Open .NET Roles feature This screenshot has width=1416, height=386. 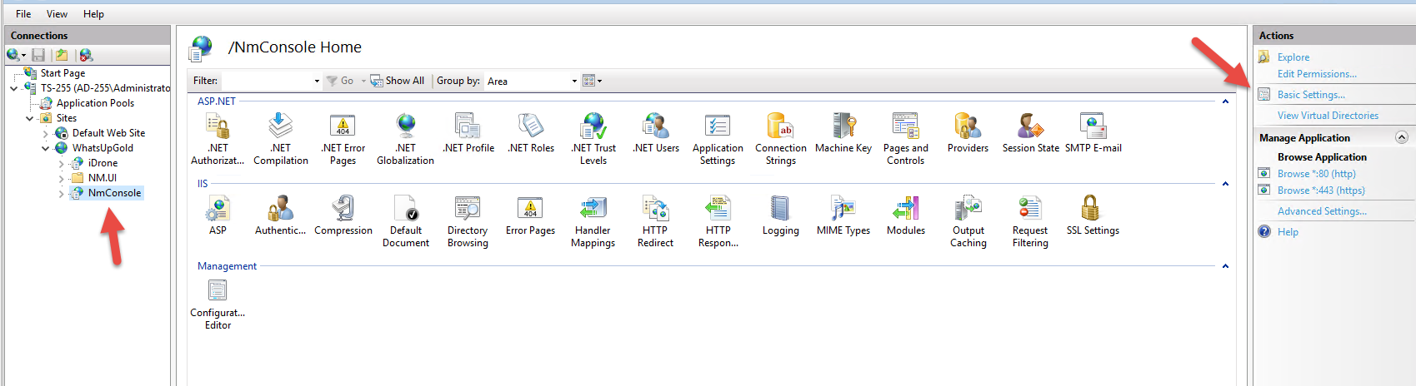click(531, 133)
